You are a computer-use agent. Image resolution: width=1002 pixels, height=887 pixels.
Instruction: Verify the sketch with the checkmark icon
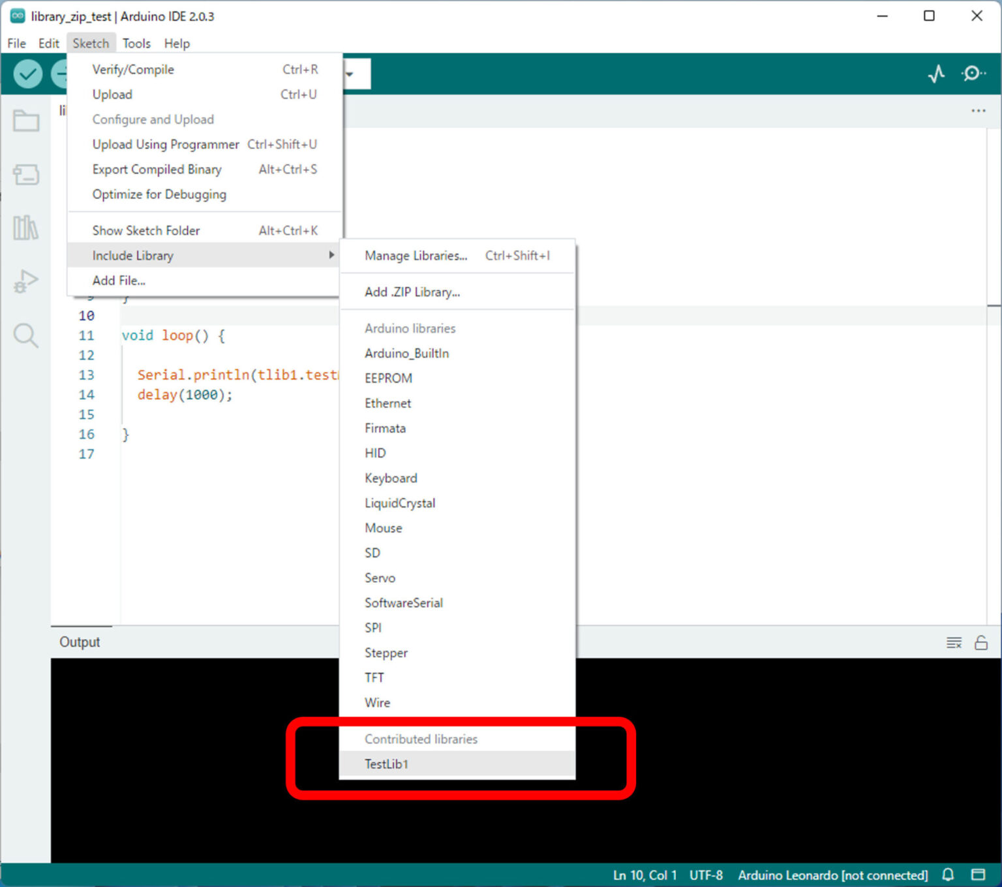[27, 74]
